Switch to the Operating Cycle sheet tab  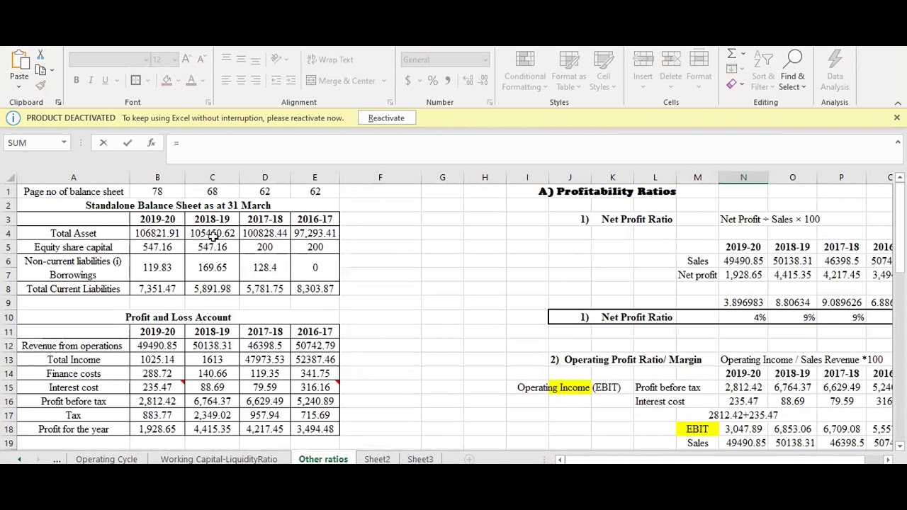click(x=106, y=459)
